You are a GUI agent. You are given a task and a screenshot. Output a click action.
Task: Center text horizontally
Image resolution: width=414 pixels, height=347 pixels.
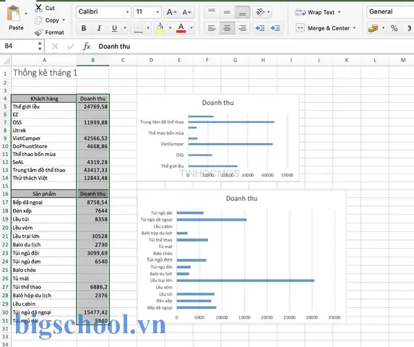(x=227, y=28)
